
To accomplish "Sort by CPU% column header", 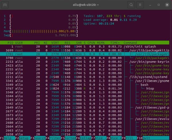I will [91, 43].
